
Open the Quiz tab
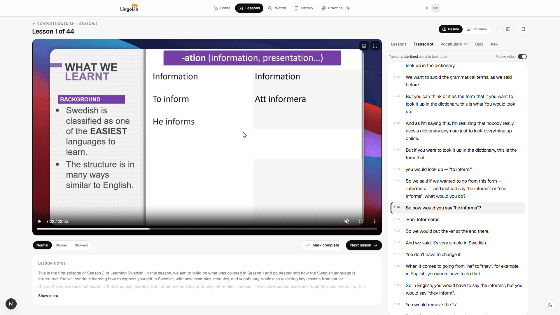(479, 44)
